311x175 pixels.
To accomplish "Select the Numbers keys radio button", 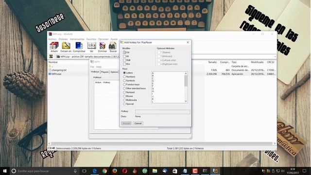I will click(124, 77).
